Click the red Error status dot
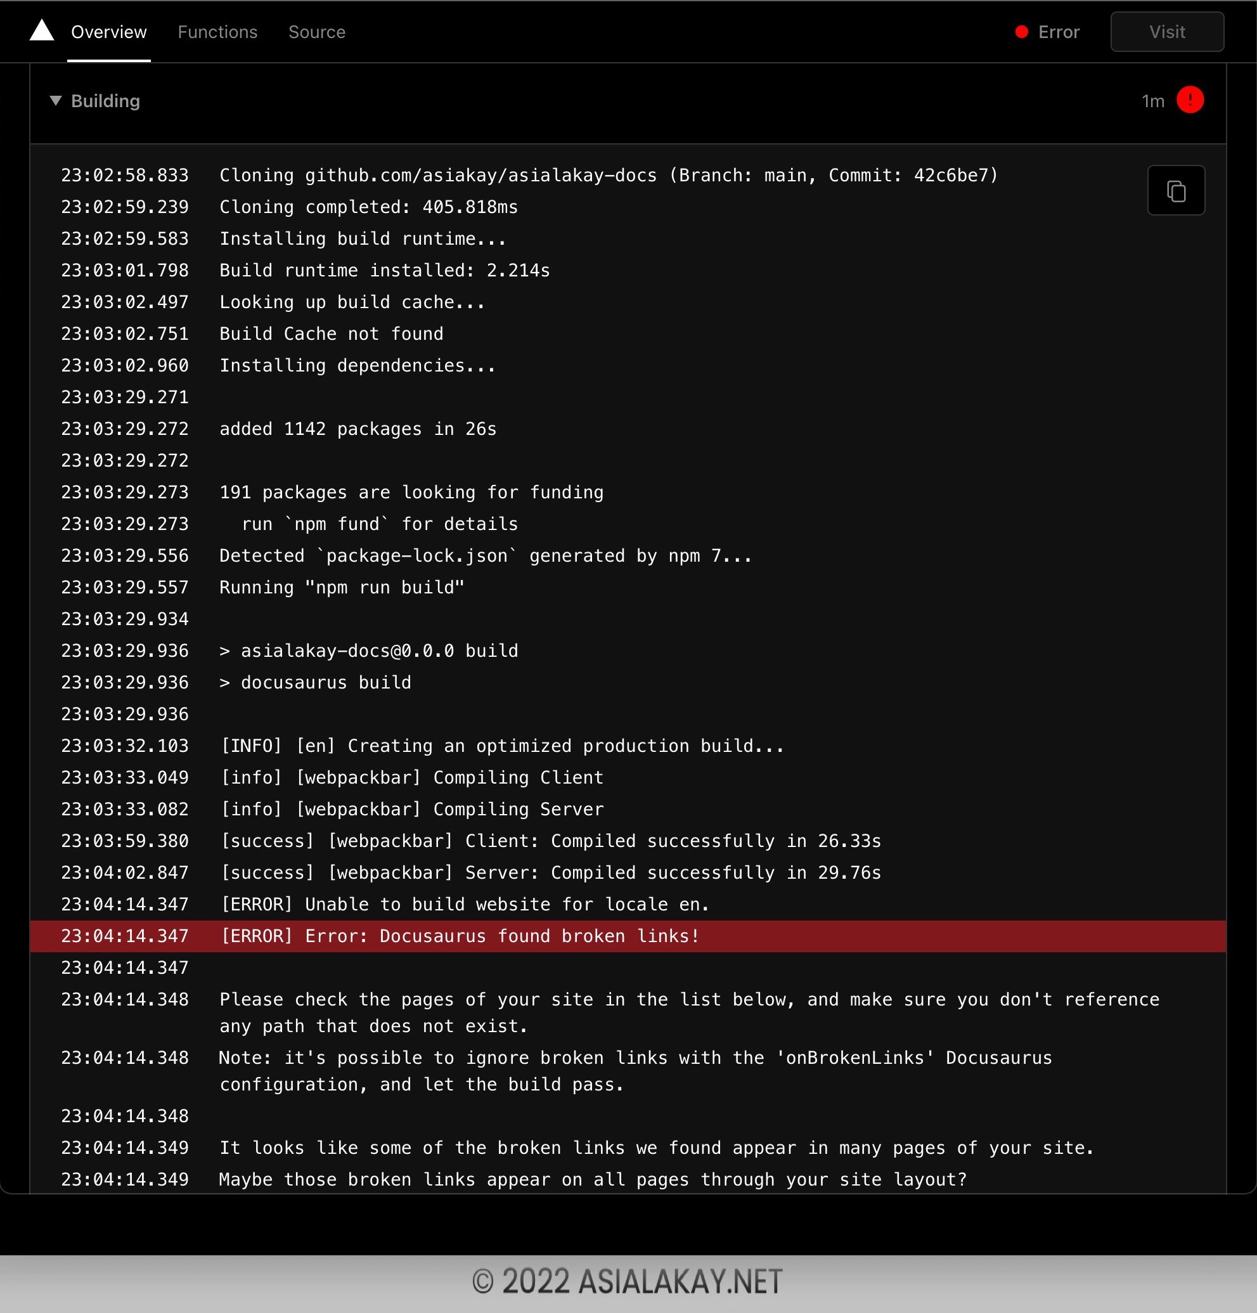This screenshot has width=1257, height=1313. coord(1021,32)
